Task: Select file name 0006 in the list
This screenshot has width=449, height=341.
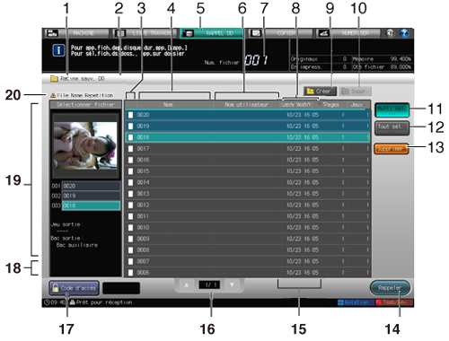Action: click(x=143, y=273)
